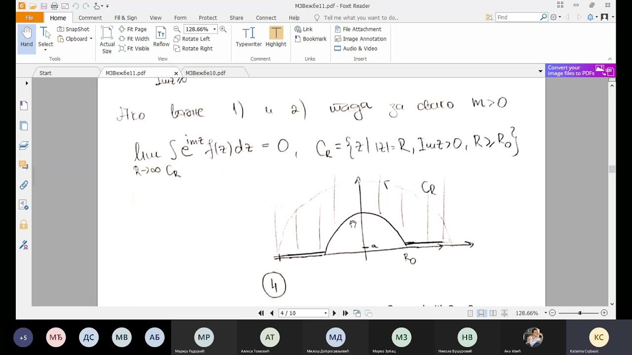Viewport: 632px width, 355px height.
Task: Insert a Link
Action: click(303, 29)
